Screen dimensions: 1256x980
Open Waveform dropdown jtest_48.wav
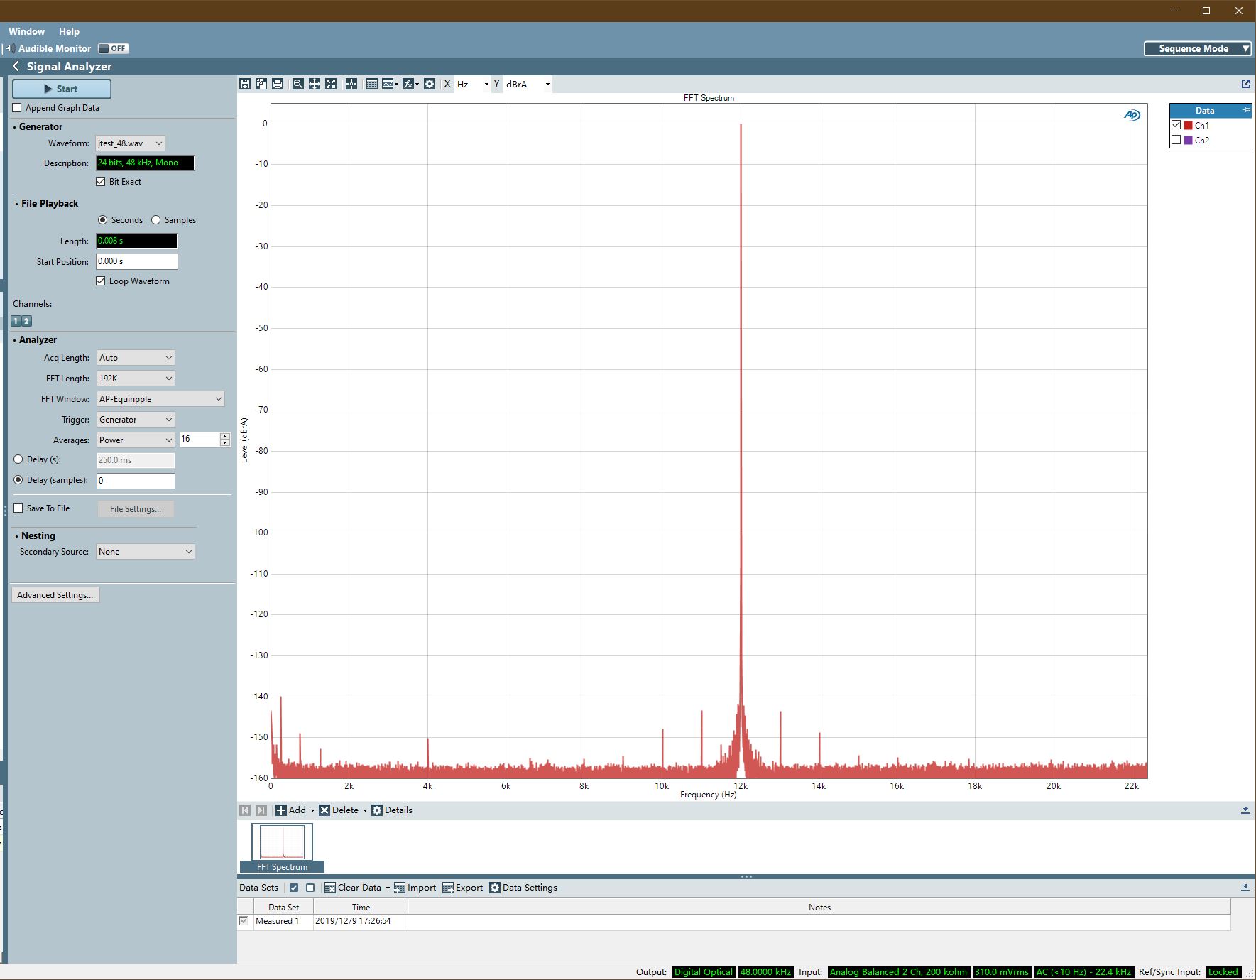click(x=131, y=143)
